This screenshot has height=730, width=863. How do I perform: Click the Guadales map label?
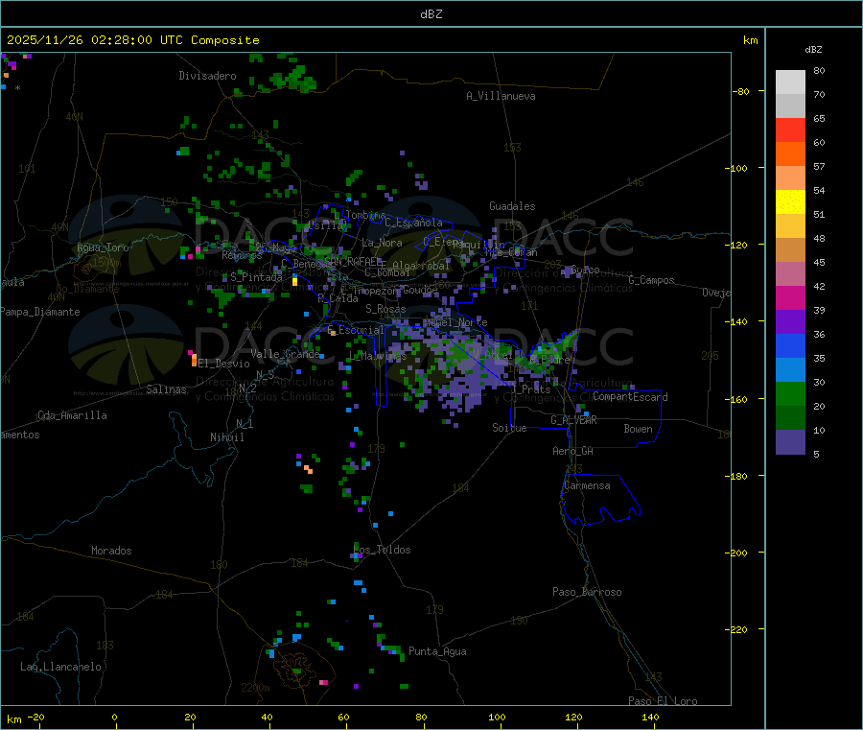click(x=512, y=206)
